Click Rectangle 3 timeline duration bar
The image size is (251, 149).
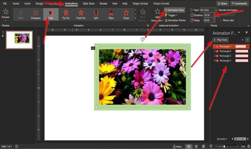click(242, 61)
